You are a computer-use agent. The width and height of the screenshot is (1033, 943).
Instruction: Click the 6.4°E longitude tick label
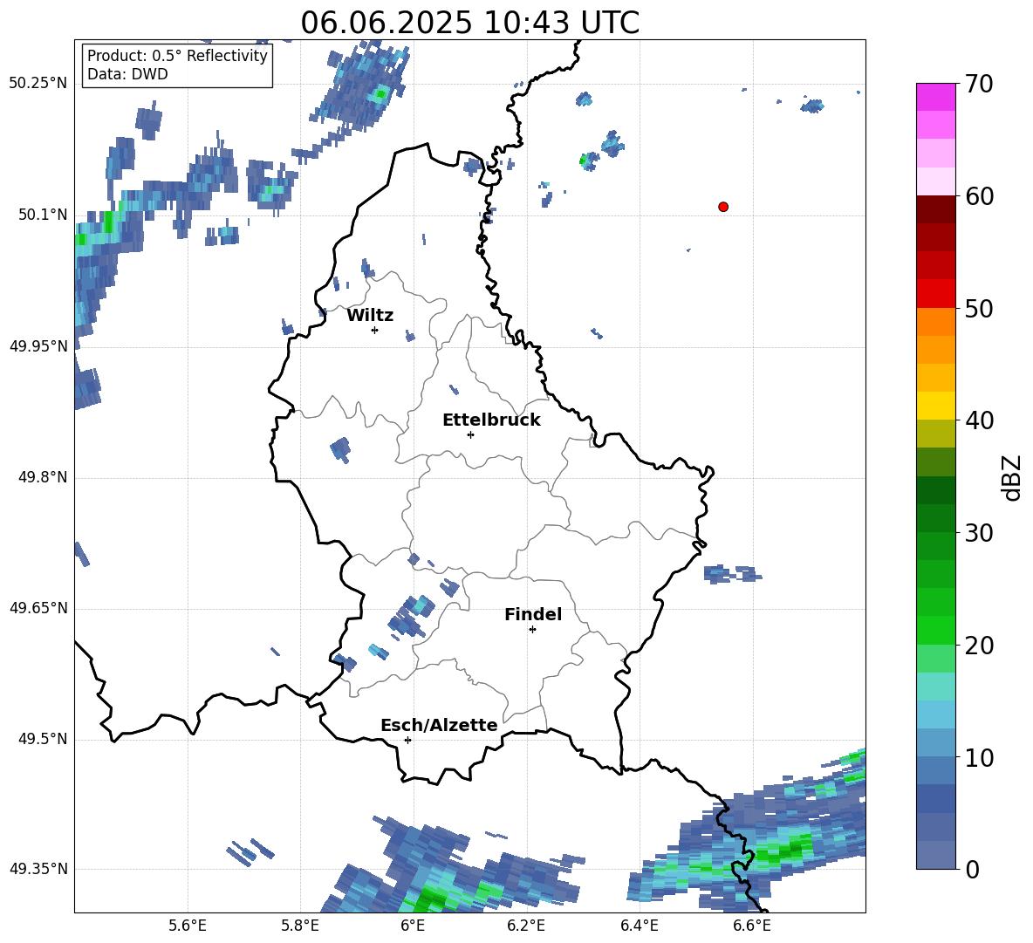(639, 926)
